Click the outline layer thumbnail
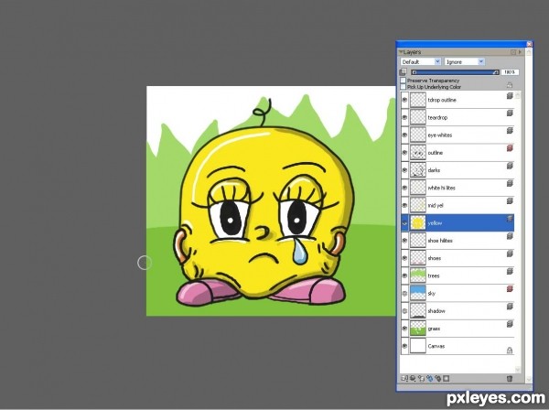The width and height of the screenshot is (549, 410). [418, 153]
